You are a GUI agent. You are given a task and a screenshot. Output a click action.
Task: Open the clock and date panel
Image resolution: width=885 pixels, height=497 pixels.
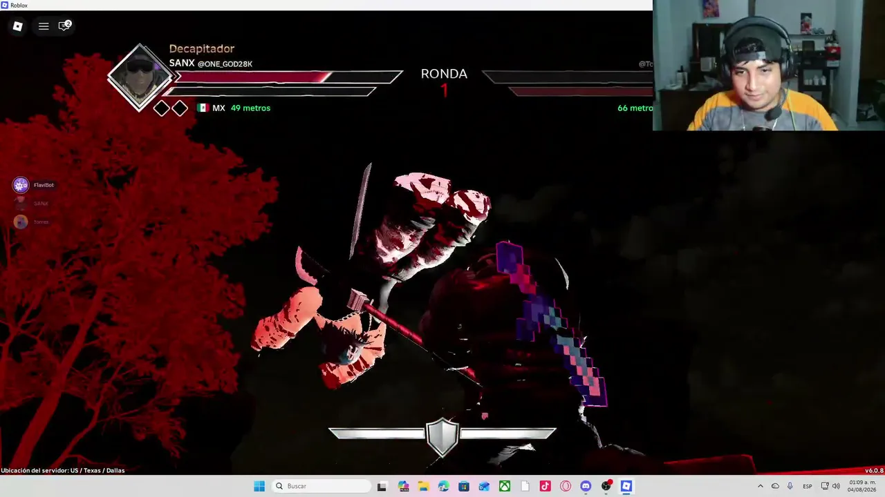(x=863, y=486)
